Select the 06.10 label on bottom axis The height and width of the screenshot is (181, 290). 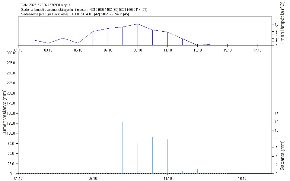93,178
